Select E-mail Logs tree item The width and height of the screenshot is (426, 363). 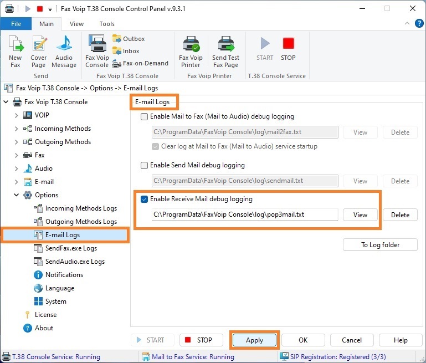point(64,235)
